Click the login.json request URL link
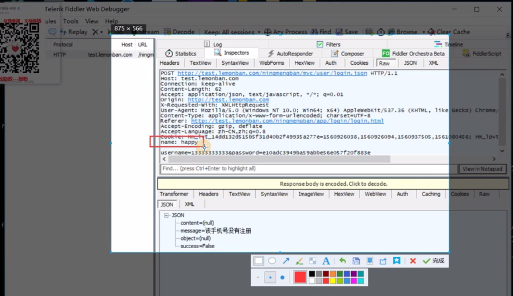Viewport: 513px width, 296px height. click(x=272, y=73)
